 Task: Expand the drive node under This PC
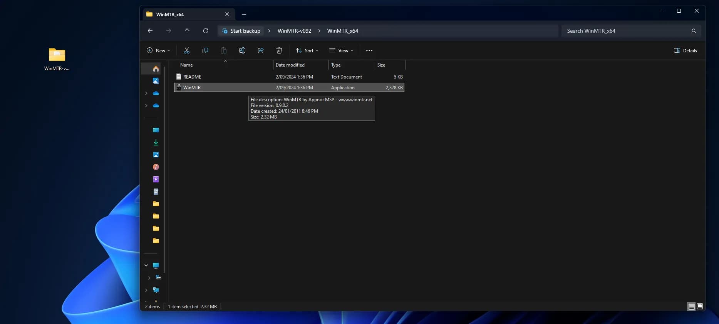[149, 278]
